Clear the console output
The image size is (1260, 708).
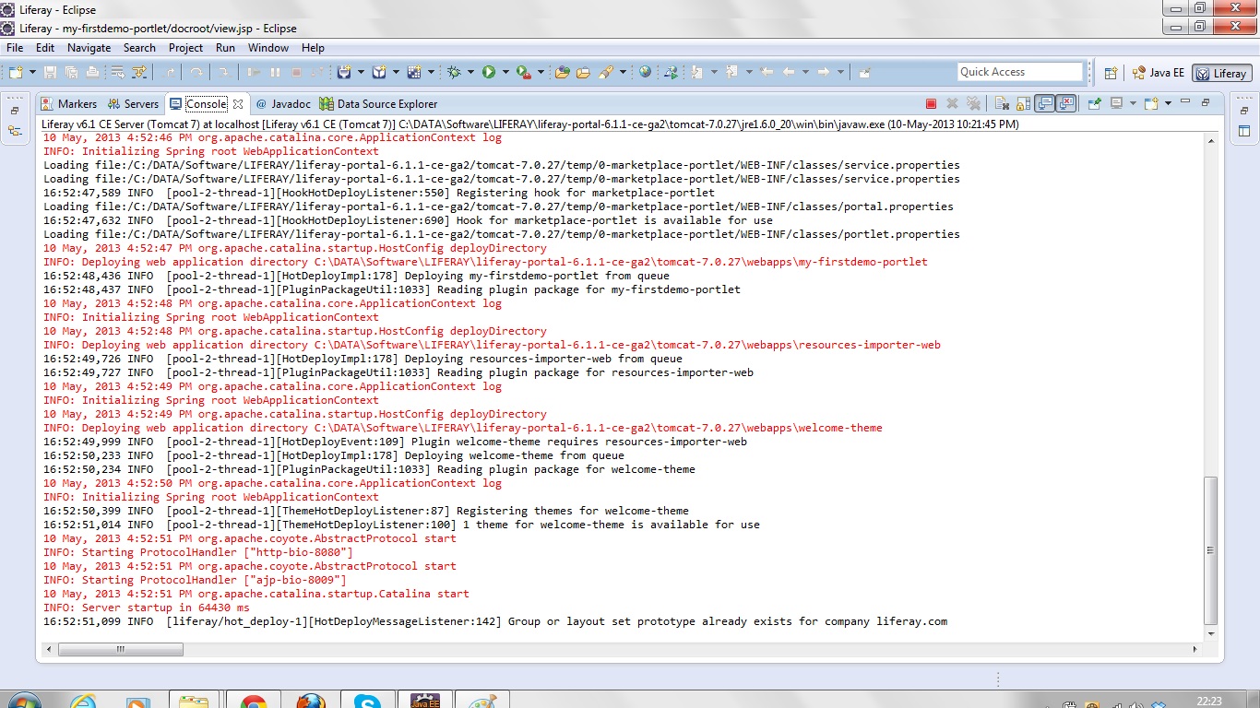[x=1002, y=103]
